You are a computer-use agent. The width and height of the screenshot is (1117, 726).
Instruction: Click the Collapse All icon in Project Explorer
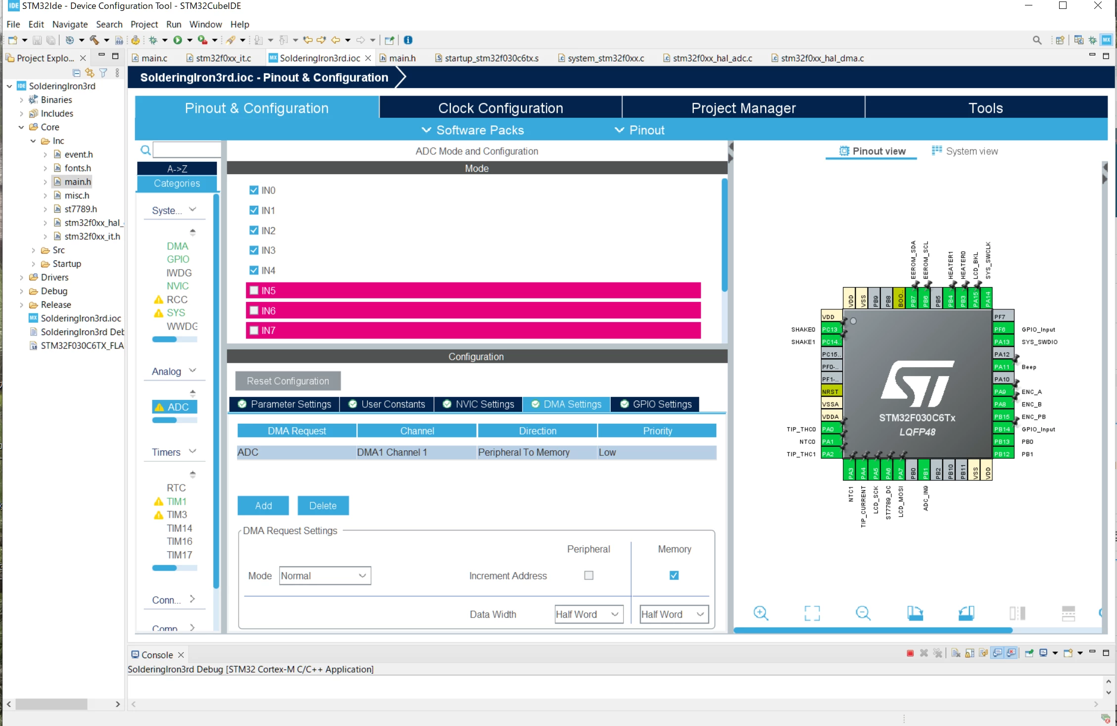pyautogui.click(x=76, y=73)
